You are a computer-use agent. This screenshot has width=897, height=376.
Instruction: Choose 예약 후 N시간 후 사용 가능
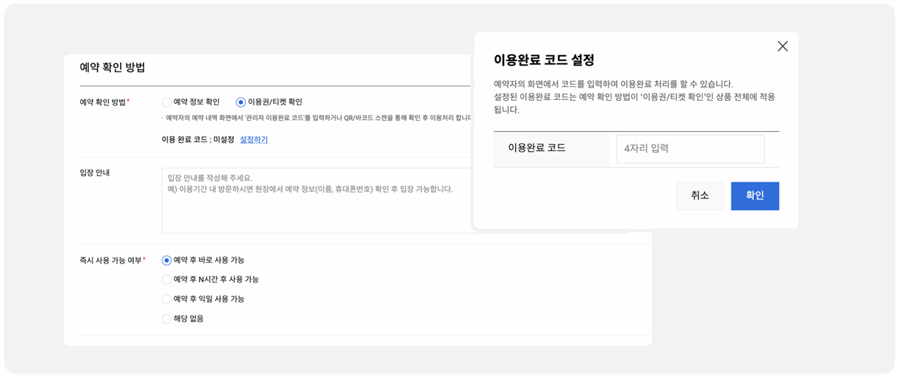coord(167,280)
